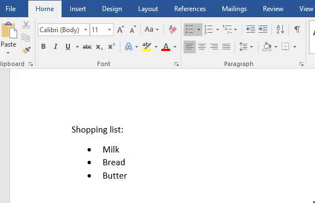The width and height of the screenshot is (315, 203).
Task: Click the Cut scissors icon
Action: [x=26, y=25]
